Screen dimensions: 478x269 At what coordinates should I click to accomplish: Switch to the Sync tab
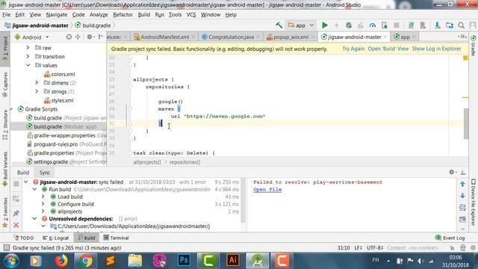click(x=45, y=173)
